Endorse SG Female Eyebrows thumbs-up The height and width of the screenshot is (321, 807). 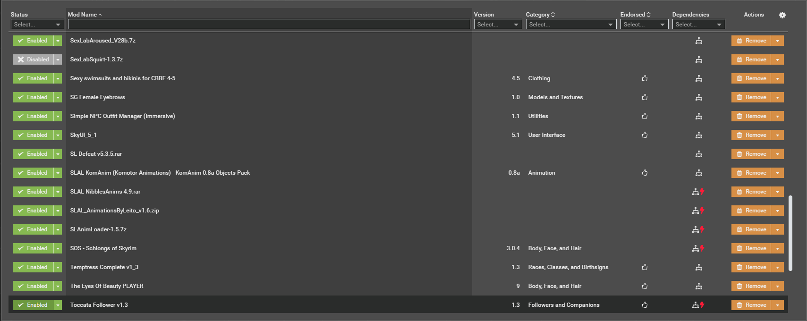[x=645, y=97]
